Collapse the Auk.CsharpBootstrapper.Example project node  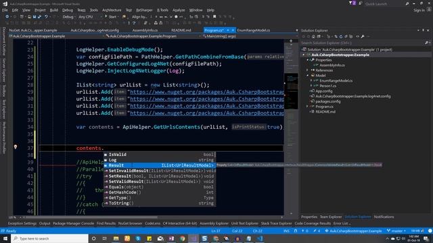(304, 55)
